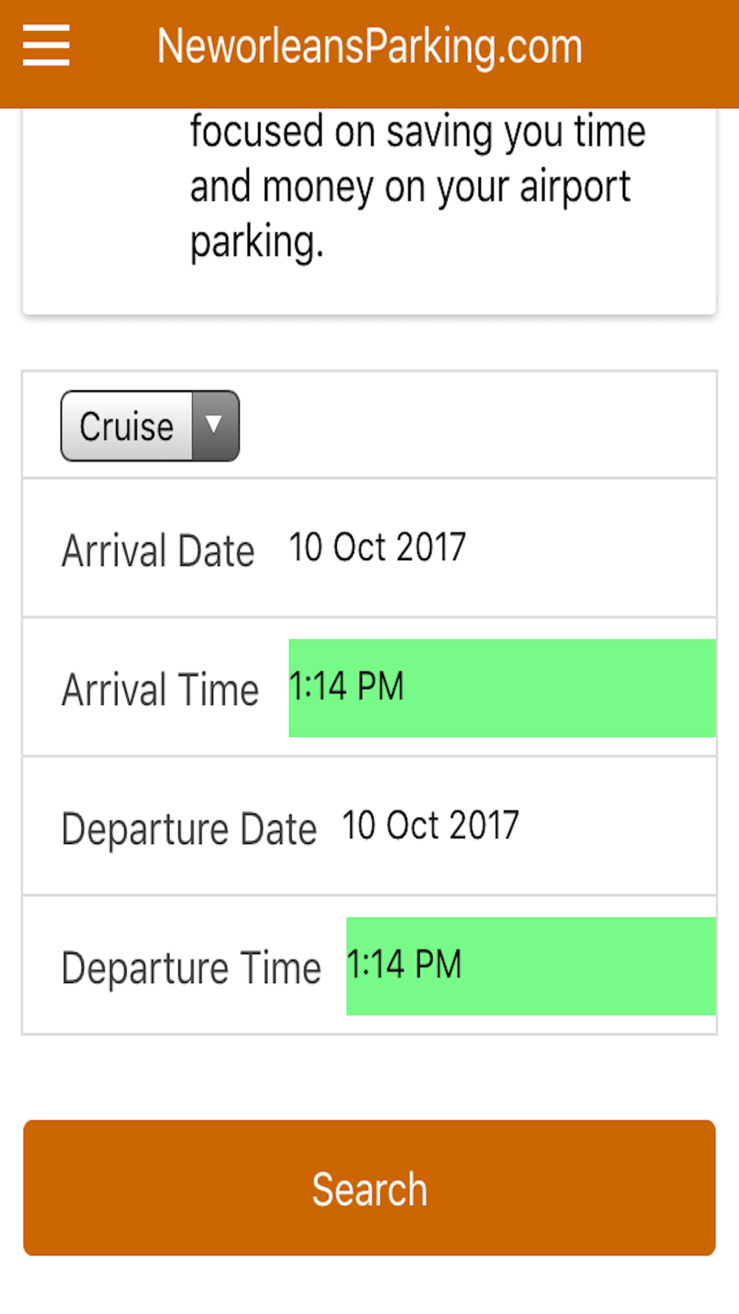Tap the Departure Date label
Viewport: 739px width, 1314px height.
[x=188, y=829]
